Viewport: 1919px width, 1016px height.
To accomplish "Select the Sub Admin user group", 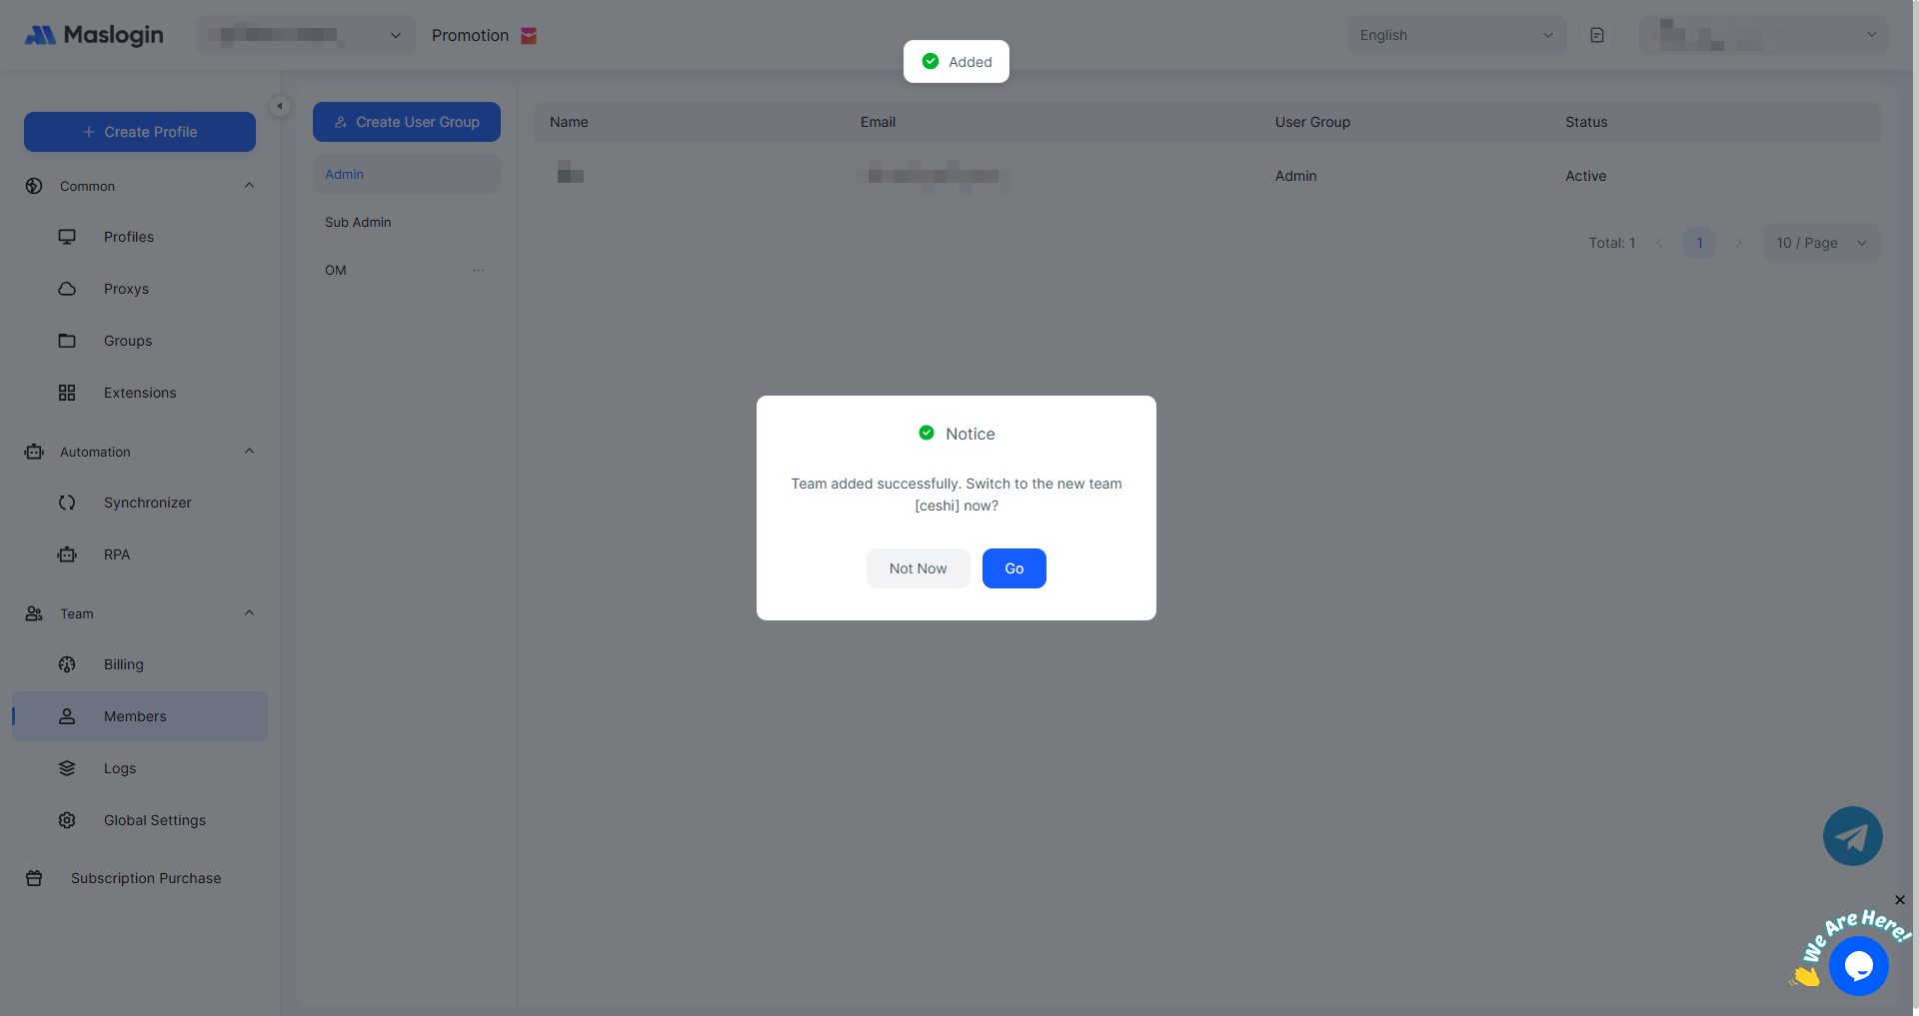I will [358, 222].
